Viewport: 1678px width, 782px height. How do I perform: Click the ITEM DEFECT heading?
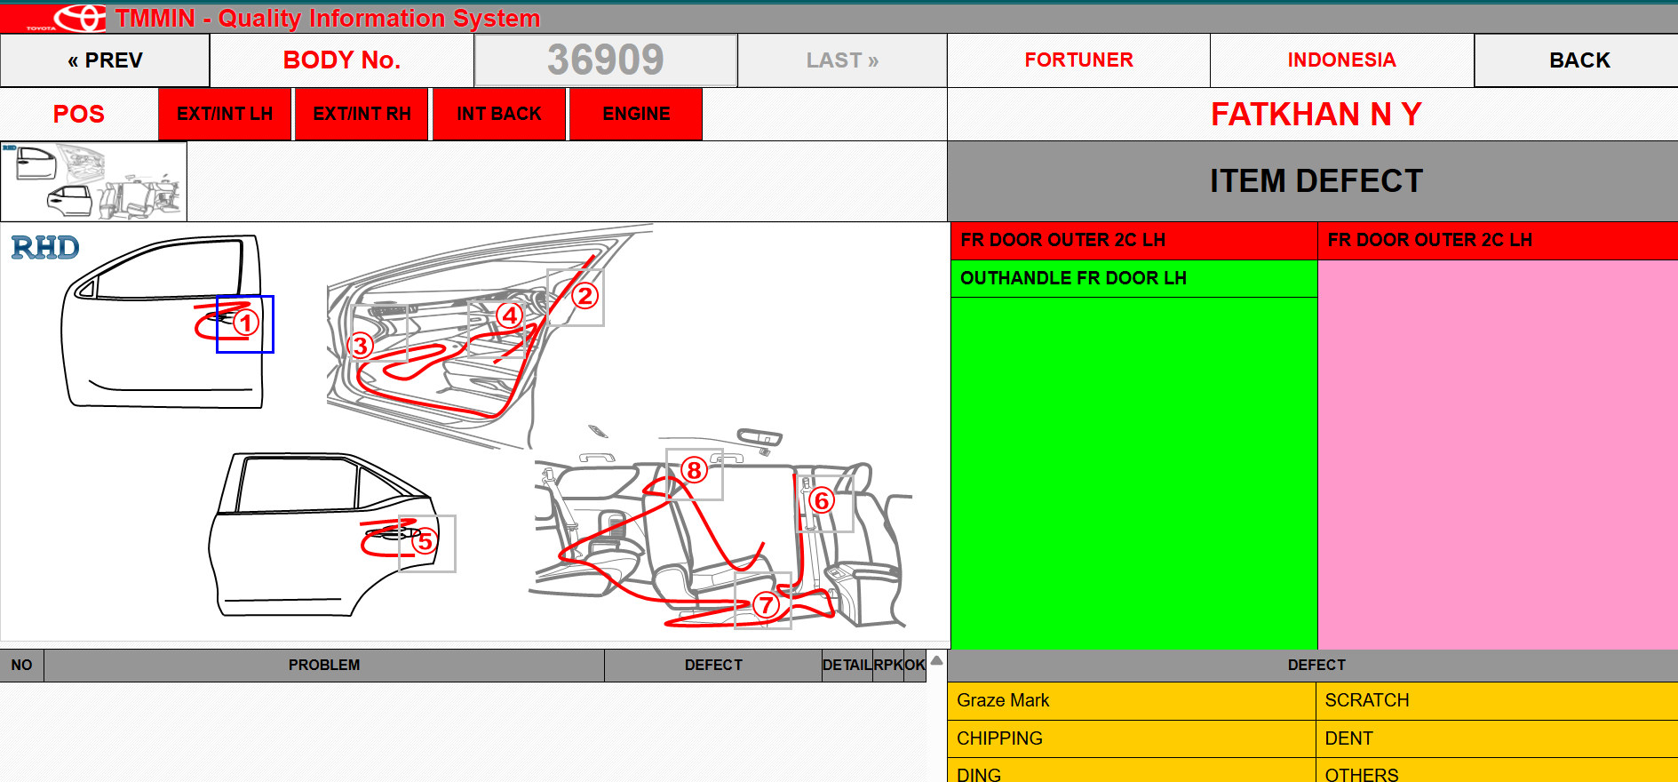1316,181
